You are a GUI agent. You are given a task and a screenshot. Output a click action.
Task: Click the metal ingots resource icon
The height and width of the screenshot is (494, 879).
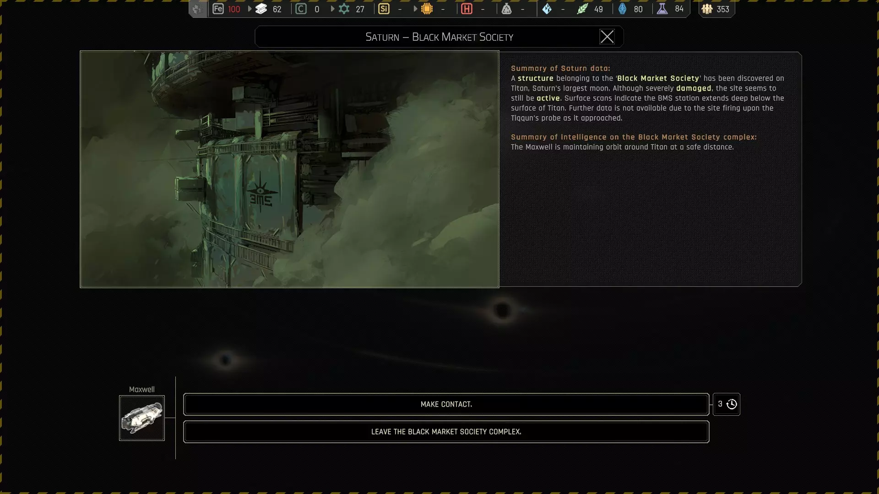pyautogui.click(x=261, y=9)
